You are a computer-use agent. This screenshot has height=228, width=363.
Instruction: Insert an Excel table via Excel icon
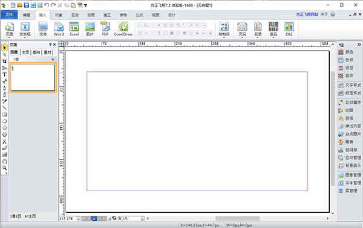pos(74,30)
